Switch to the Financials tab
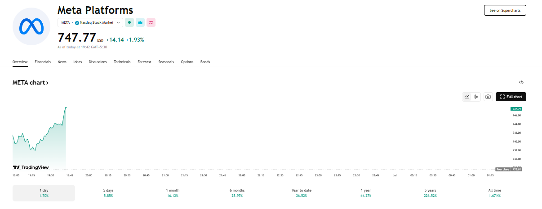542x209 pixels. (x=43, y=62)
